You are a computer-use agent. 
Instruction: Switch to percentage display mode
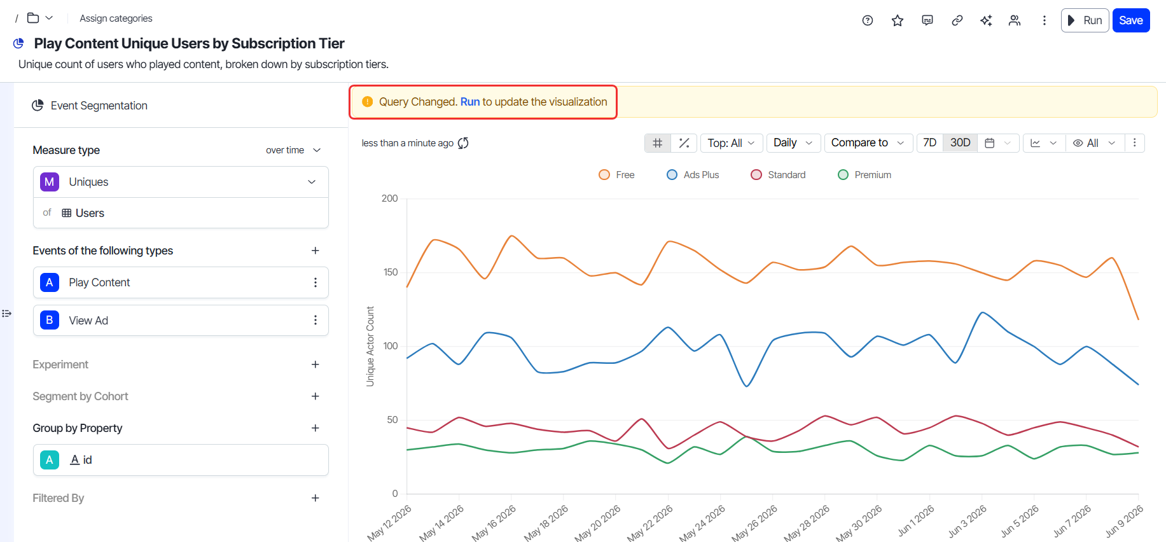pyautogui.click(x=684, y=143)
